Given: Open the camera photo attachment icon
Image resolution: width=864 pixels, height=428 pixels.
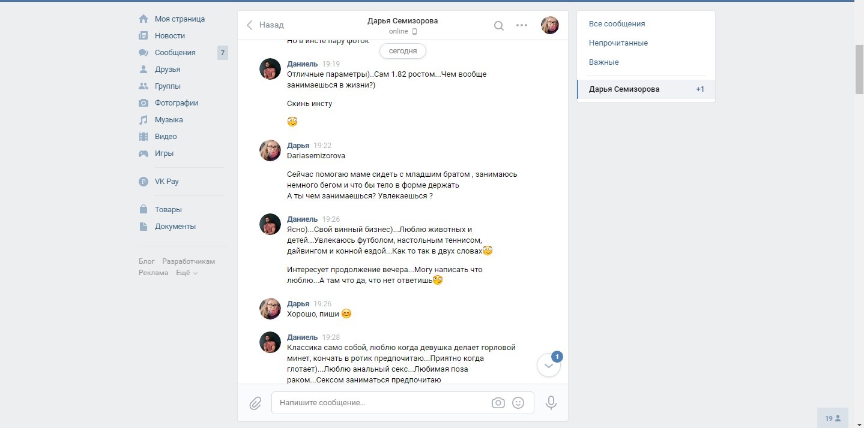Looking at the screenshot, I should pyautogui.click(x=498, y=403).
